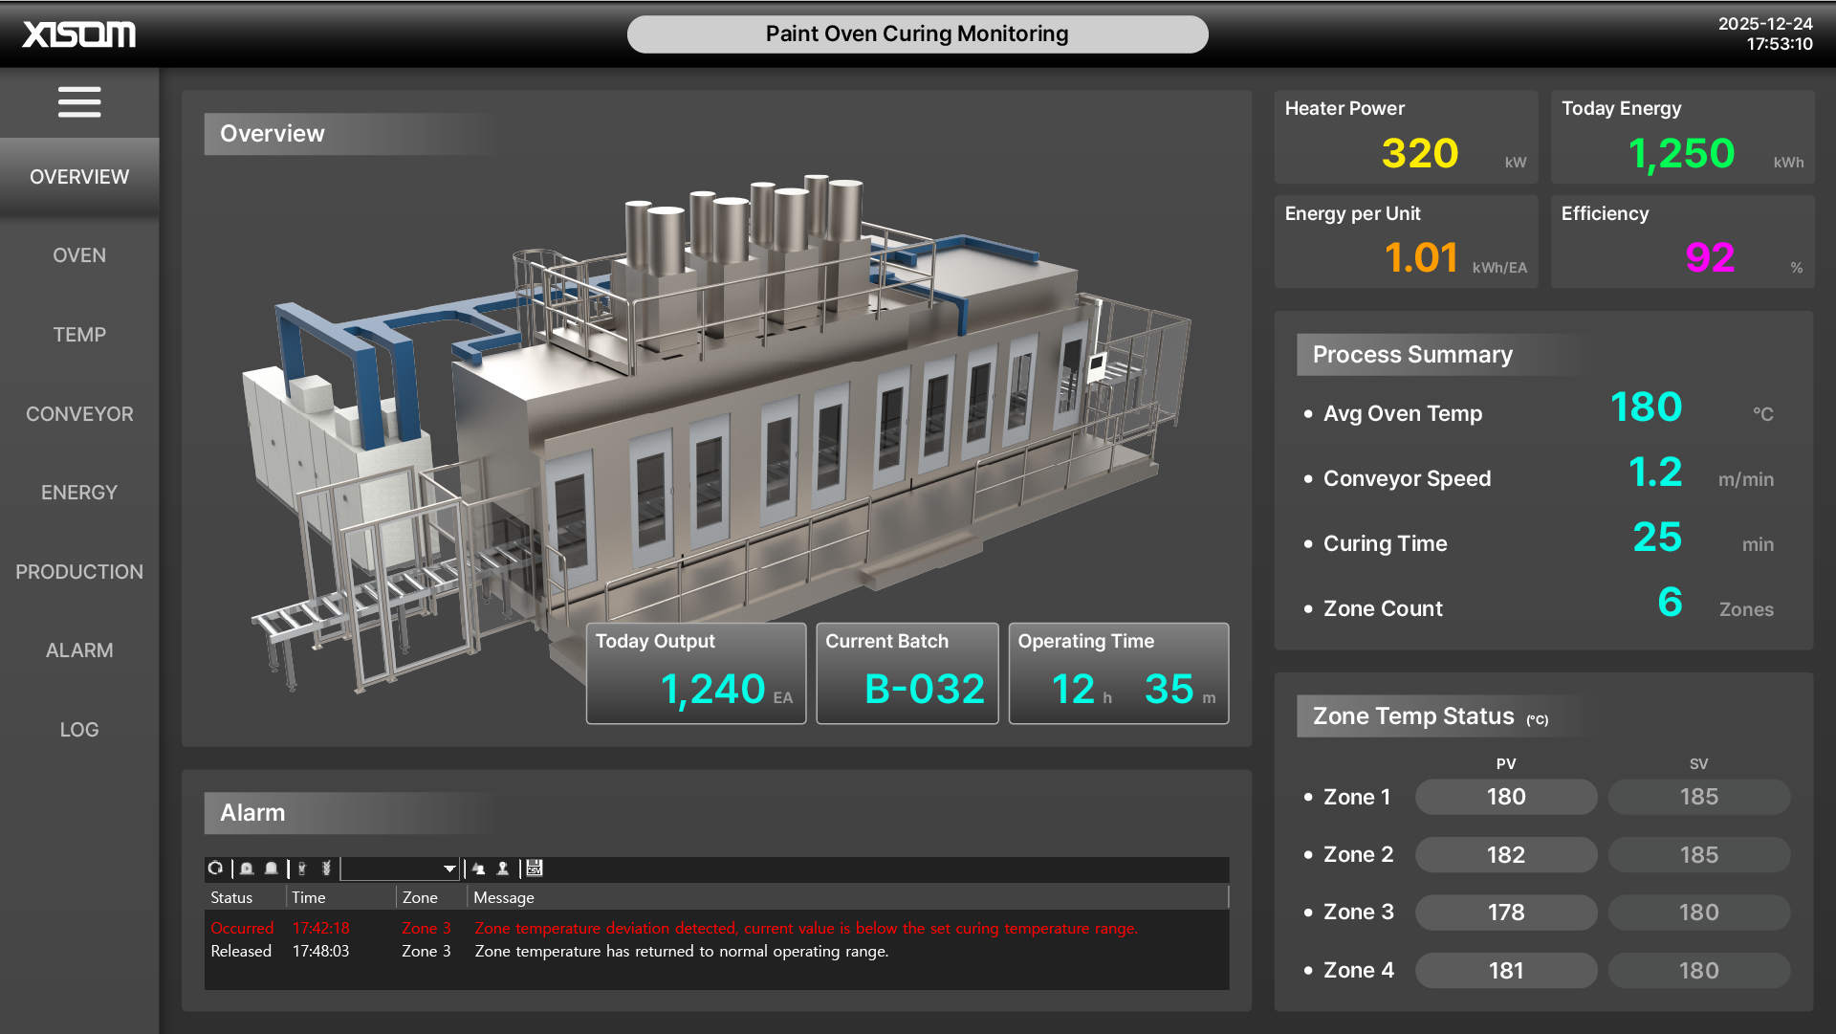Open the LOG page

click(79, 730)
